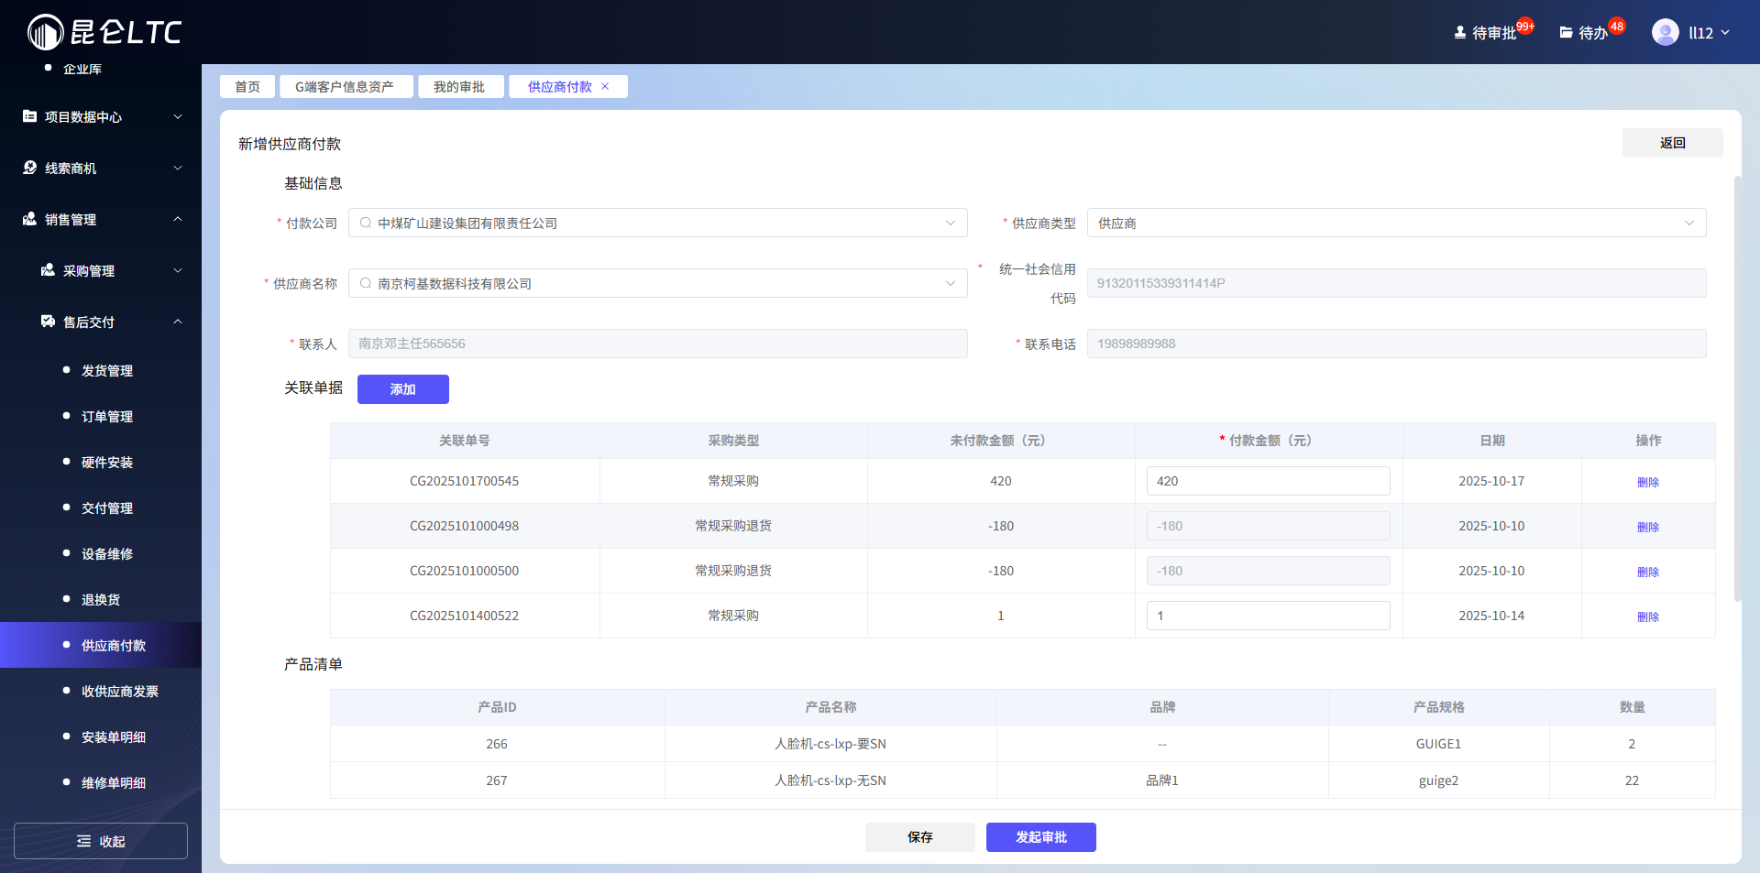The height and width of the screenshot is (873, 1760).
Task: Click the 采购管理 sidebar icon
Action: click(x=48, y=270)
